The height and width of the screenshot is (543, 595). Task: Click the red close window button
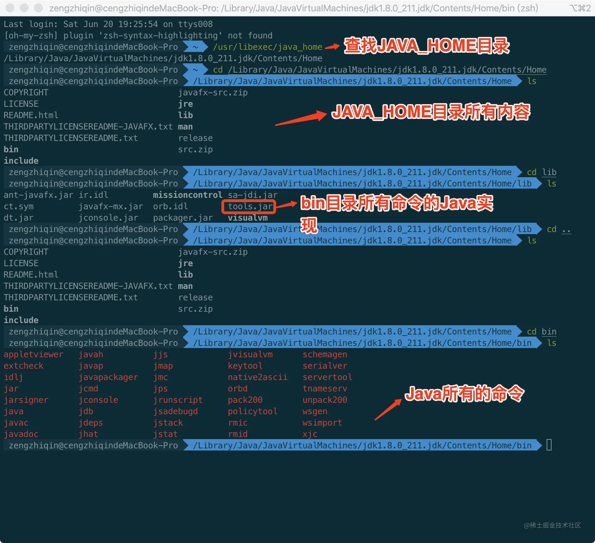pos(10,7)
